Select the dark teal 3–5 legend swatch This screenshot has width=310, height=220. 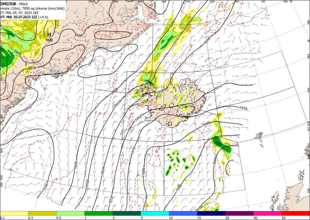(x=127, y=213)
